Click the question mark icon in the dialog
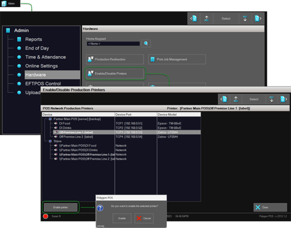Viewport: 291px width, 228px height. (100, 208)
